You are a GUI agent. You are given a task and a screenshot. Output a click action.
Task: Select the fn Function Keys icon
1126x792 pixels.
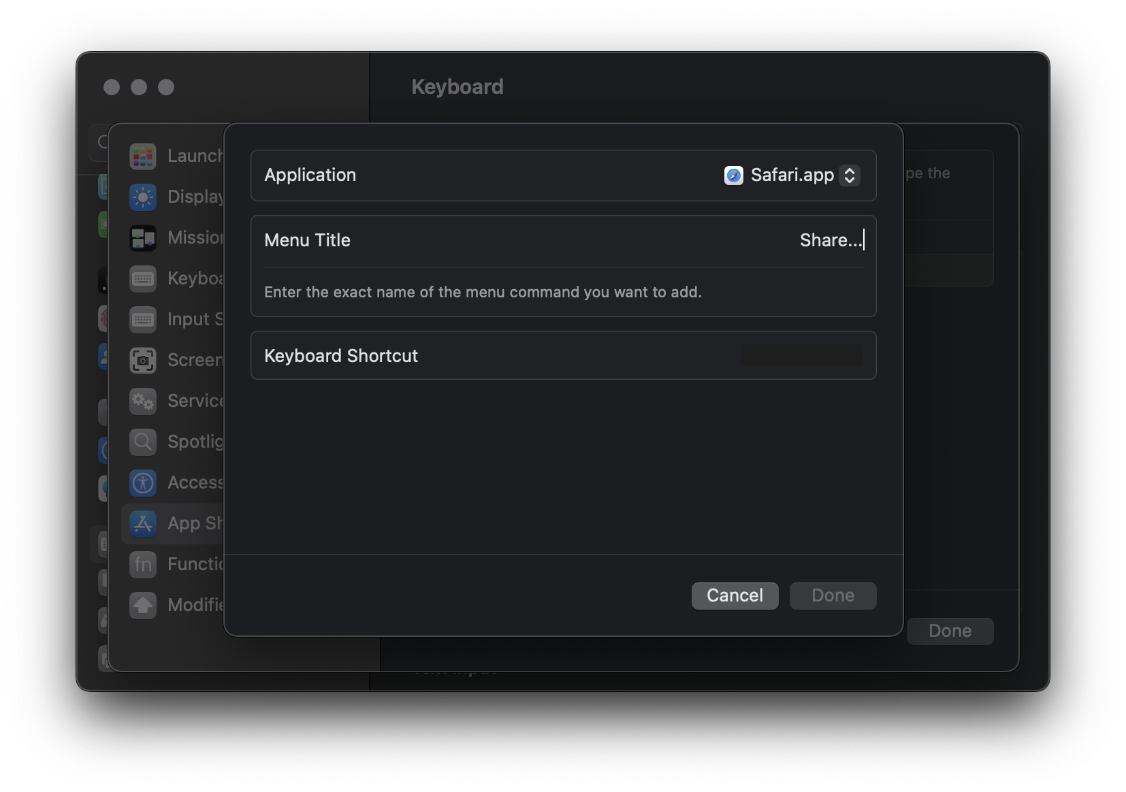(143, 565)
